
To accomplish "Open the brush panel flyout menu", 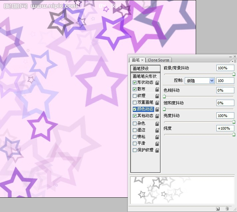I will point(234,61).
